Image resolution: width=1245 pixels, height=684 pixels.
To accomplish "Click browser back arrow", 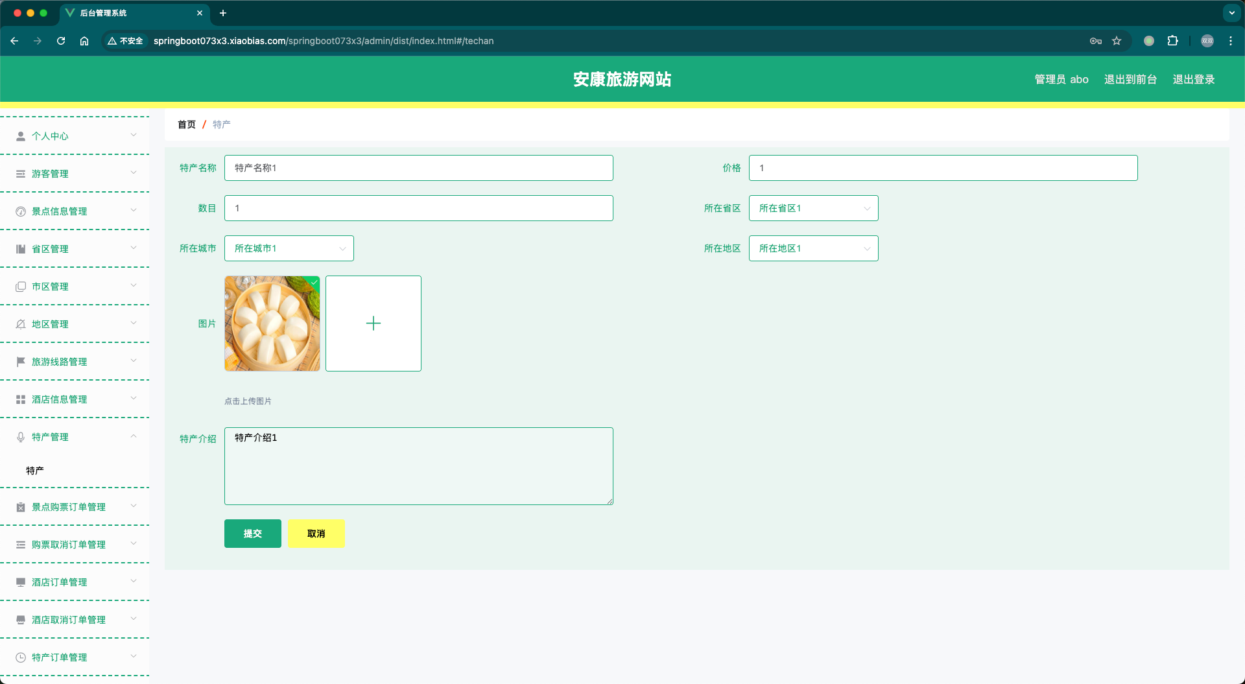I will point(14,41).
